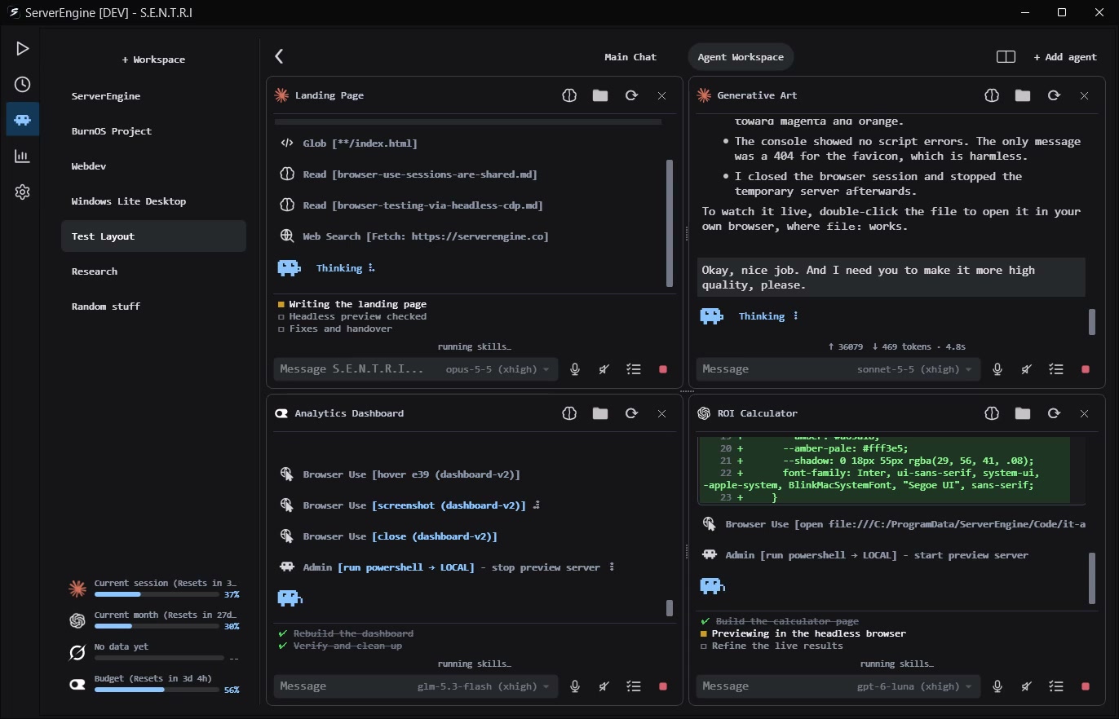Toggle task list icon in Analytics Dashboard input

click(x=634, y=686)
